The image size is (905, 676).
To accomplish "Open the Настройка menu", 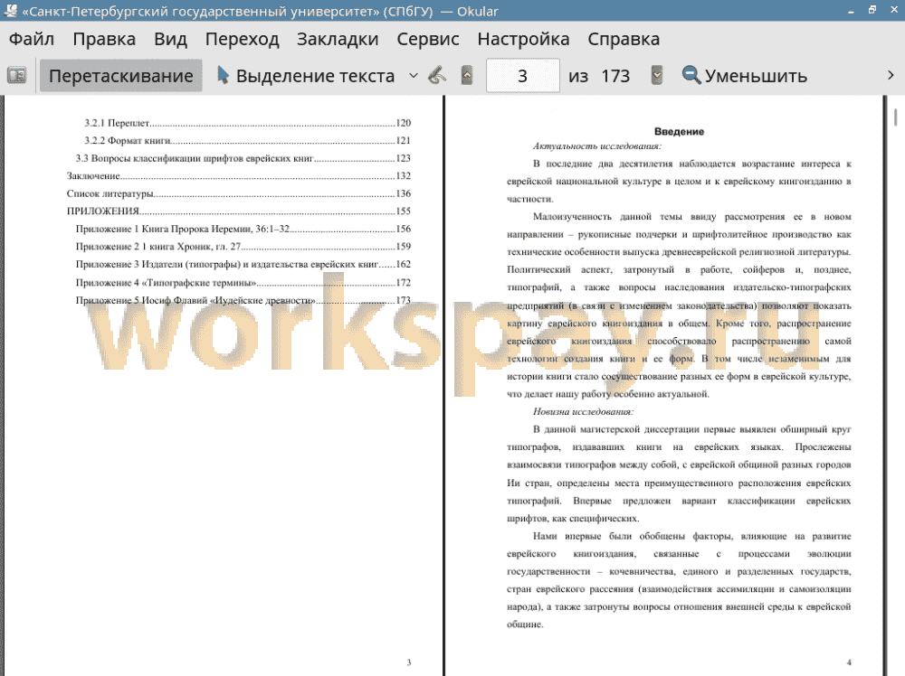I will [523, 39].
